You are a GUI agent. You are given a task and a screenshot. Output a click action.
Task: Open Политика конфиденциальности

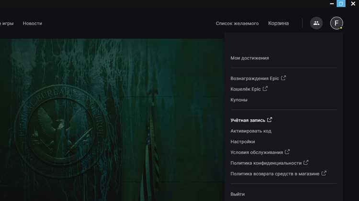269,163
